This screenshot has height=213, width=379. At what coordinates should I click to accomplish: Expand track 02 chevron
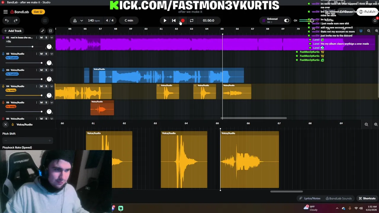click(x=52, y=54)
